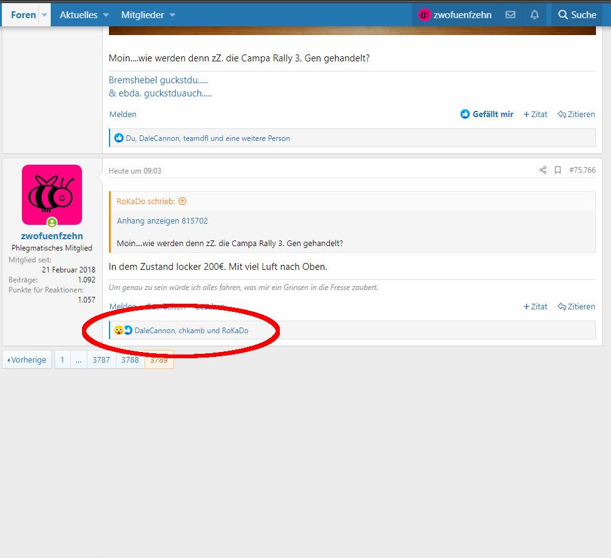Open Anhang anzeigen 815702 link
The width and height of the screenshot is (611, 558).
click(x=162, y=220)
